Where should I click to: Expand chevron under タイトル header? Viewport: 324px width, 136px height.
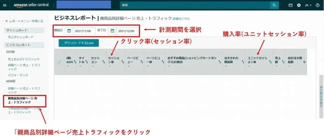pyautogui.click(x=80, y=66)
